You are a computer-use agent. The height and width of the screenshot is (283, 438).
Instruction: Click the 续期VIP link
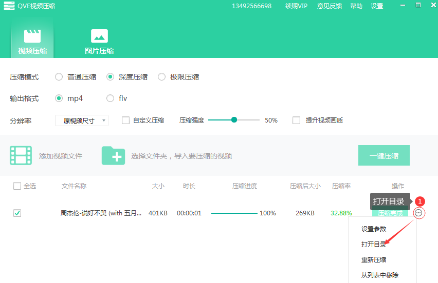point(296,6)
